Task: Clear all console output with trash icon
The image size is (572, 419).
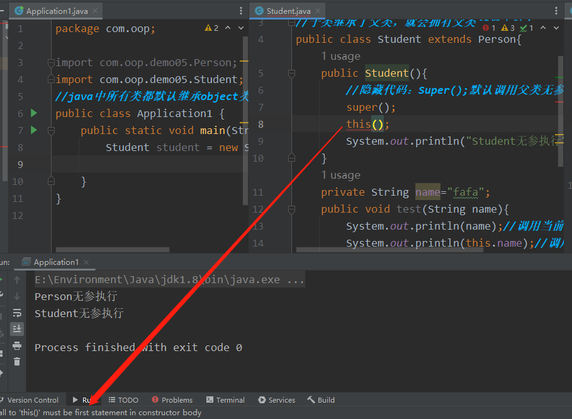Action: coord(17,361)
